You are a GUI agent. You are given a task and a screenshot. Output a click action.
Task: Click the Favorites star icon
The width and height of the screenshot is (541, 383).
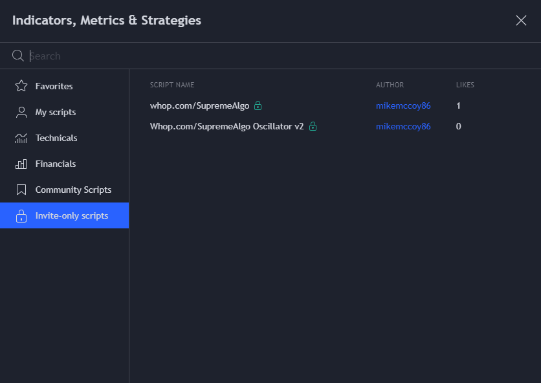(x=21, y=86)
